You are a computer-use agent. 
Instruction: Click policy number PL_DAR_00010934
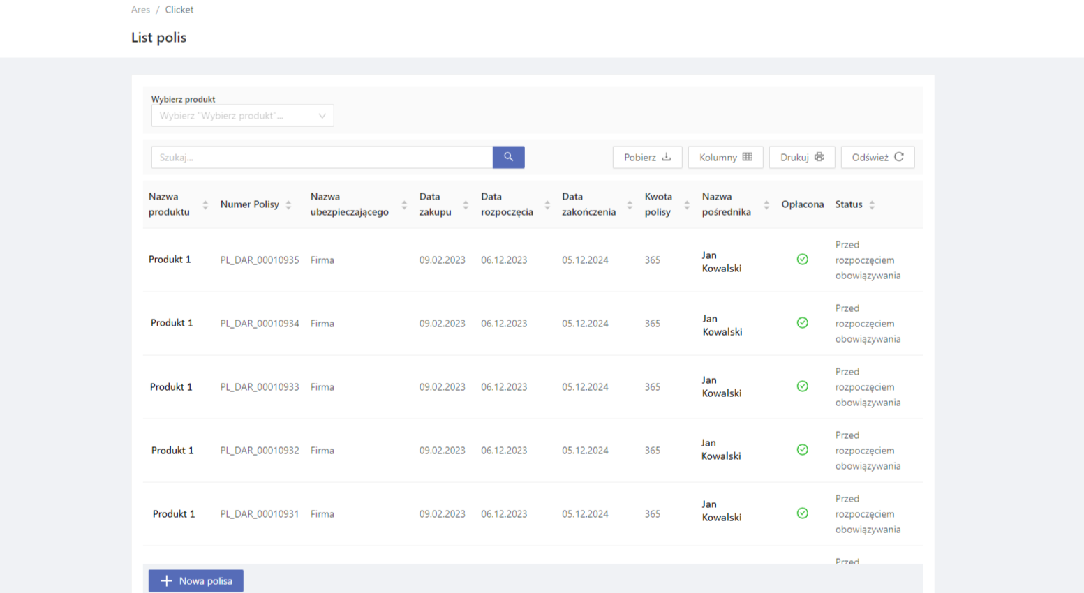click(260, 324)
